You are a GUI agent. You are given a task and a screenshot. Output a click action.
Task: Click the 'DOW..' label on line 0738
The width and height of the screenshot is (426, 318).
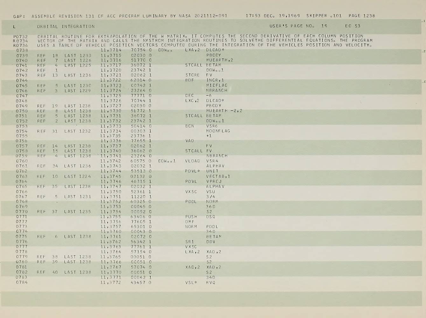[165, 50]
